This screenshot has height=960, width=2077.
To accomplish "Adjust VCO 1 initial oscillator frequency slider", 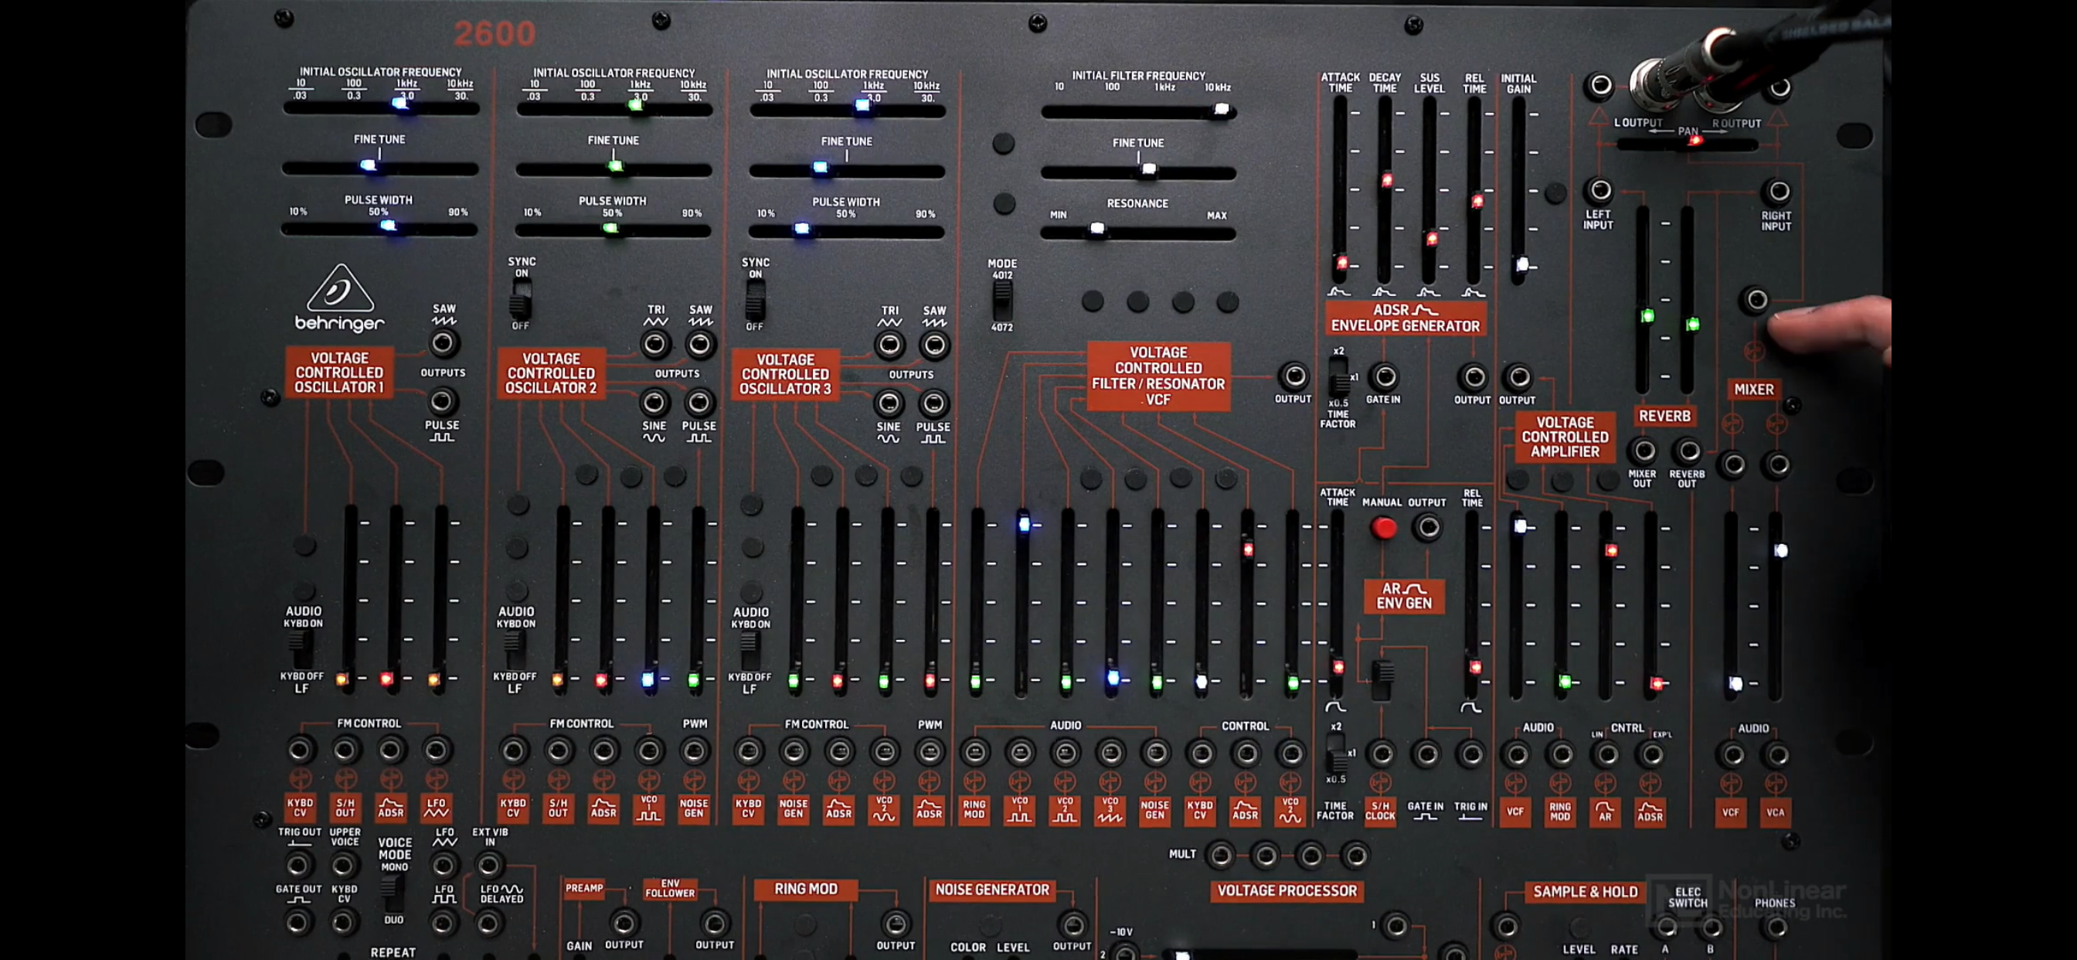I will (x=381, y=107).
